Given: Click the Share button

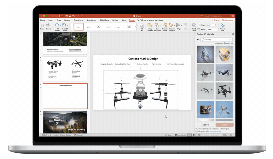Looking at the screenshot, I should [x=215, y=20].
